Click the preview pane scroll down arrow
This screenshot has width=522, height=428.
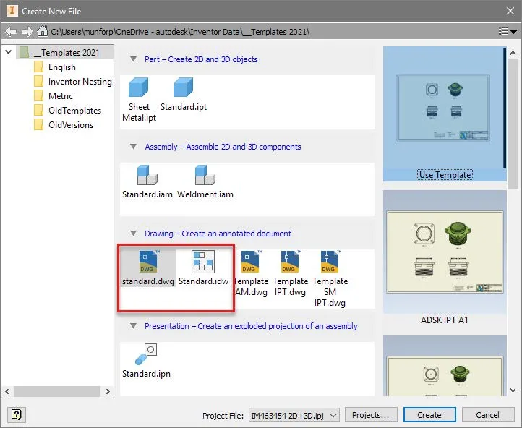click(513, 390)
